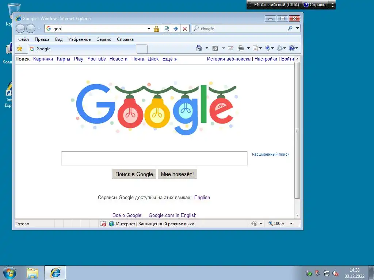Screen dimensions: 374x280
Task: Click the History веб-поиска link
Action: [229, 59]
